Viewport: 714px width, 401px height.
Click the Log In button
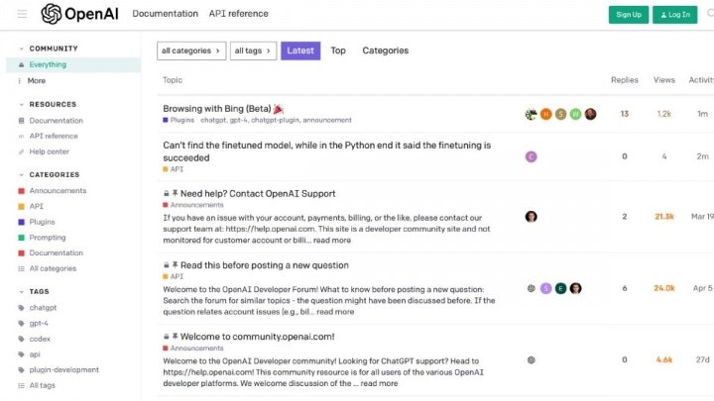tap(675, 15)
